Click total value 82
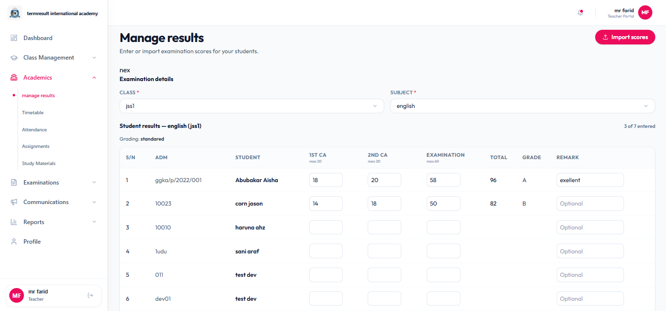The width and height of the screenshot is (666, 311). tap(493, 204)
